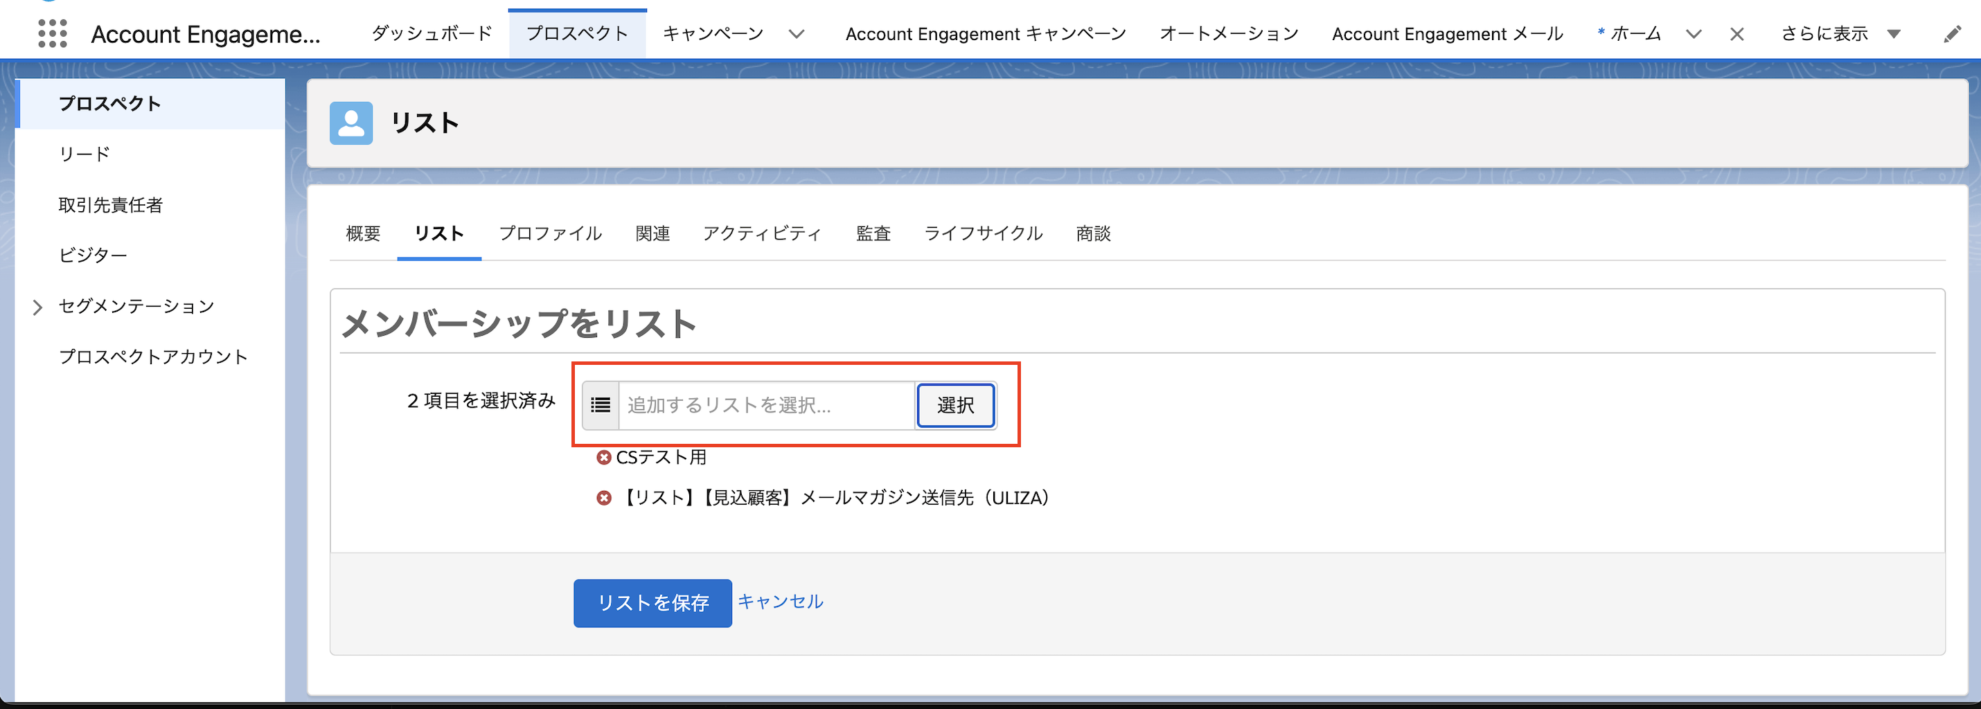Close the ホーム tab with X

point(1736,35)
